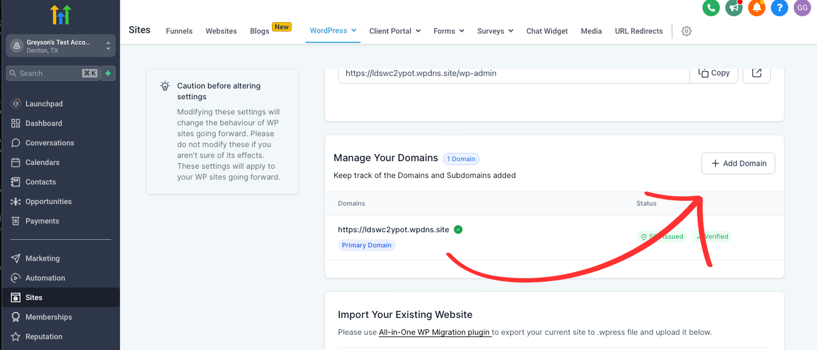Expand the Client Portal dropdown
The width and height of the screenshot is (817, 350).
tap(394, 31)
